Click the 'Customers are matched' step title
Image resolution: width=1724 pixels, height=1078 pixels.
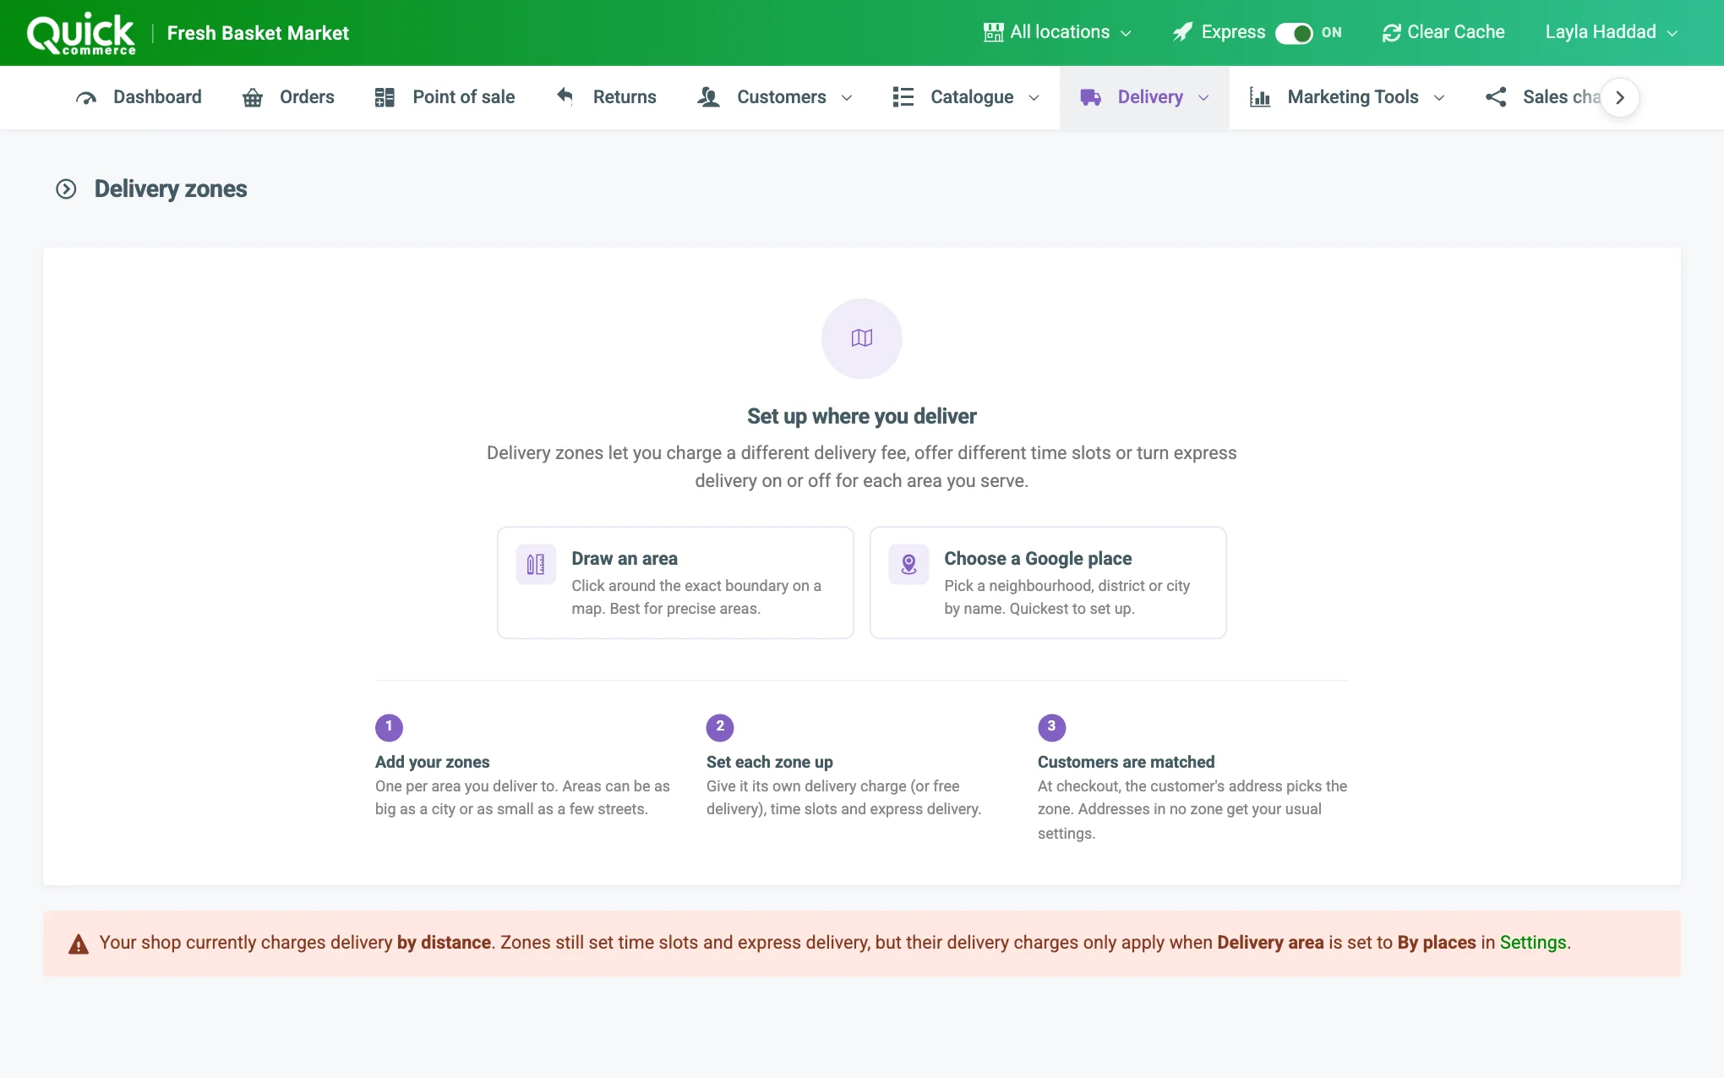(1127, 762)
